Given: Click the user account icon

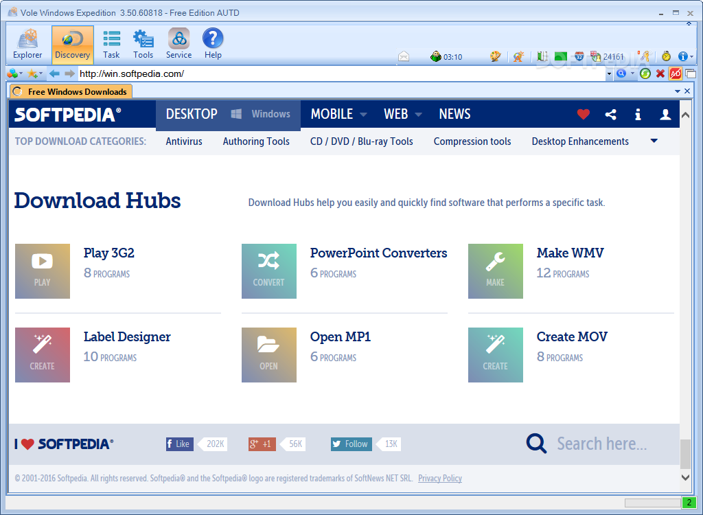Looking at the screenshot, I should 665,115.
